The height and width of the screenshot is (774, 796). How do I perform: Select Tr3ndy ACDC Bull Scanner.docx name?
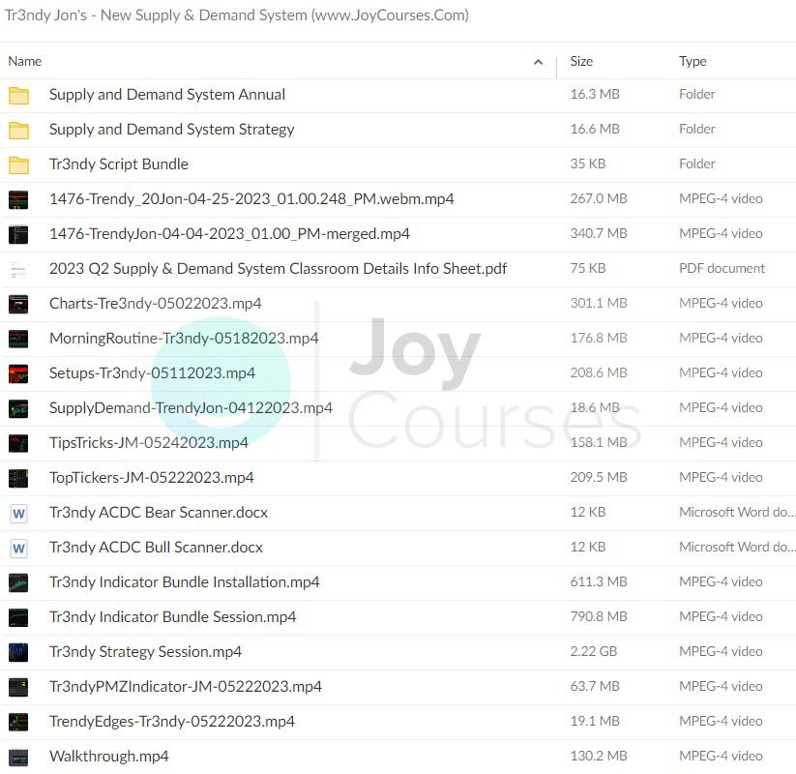tap(156, 548)
